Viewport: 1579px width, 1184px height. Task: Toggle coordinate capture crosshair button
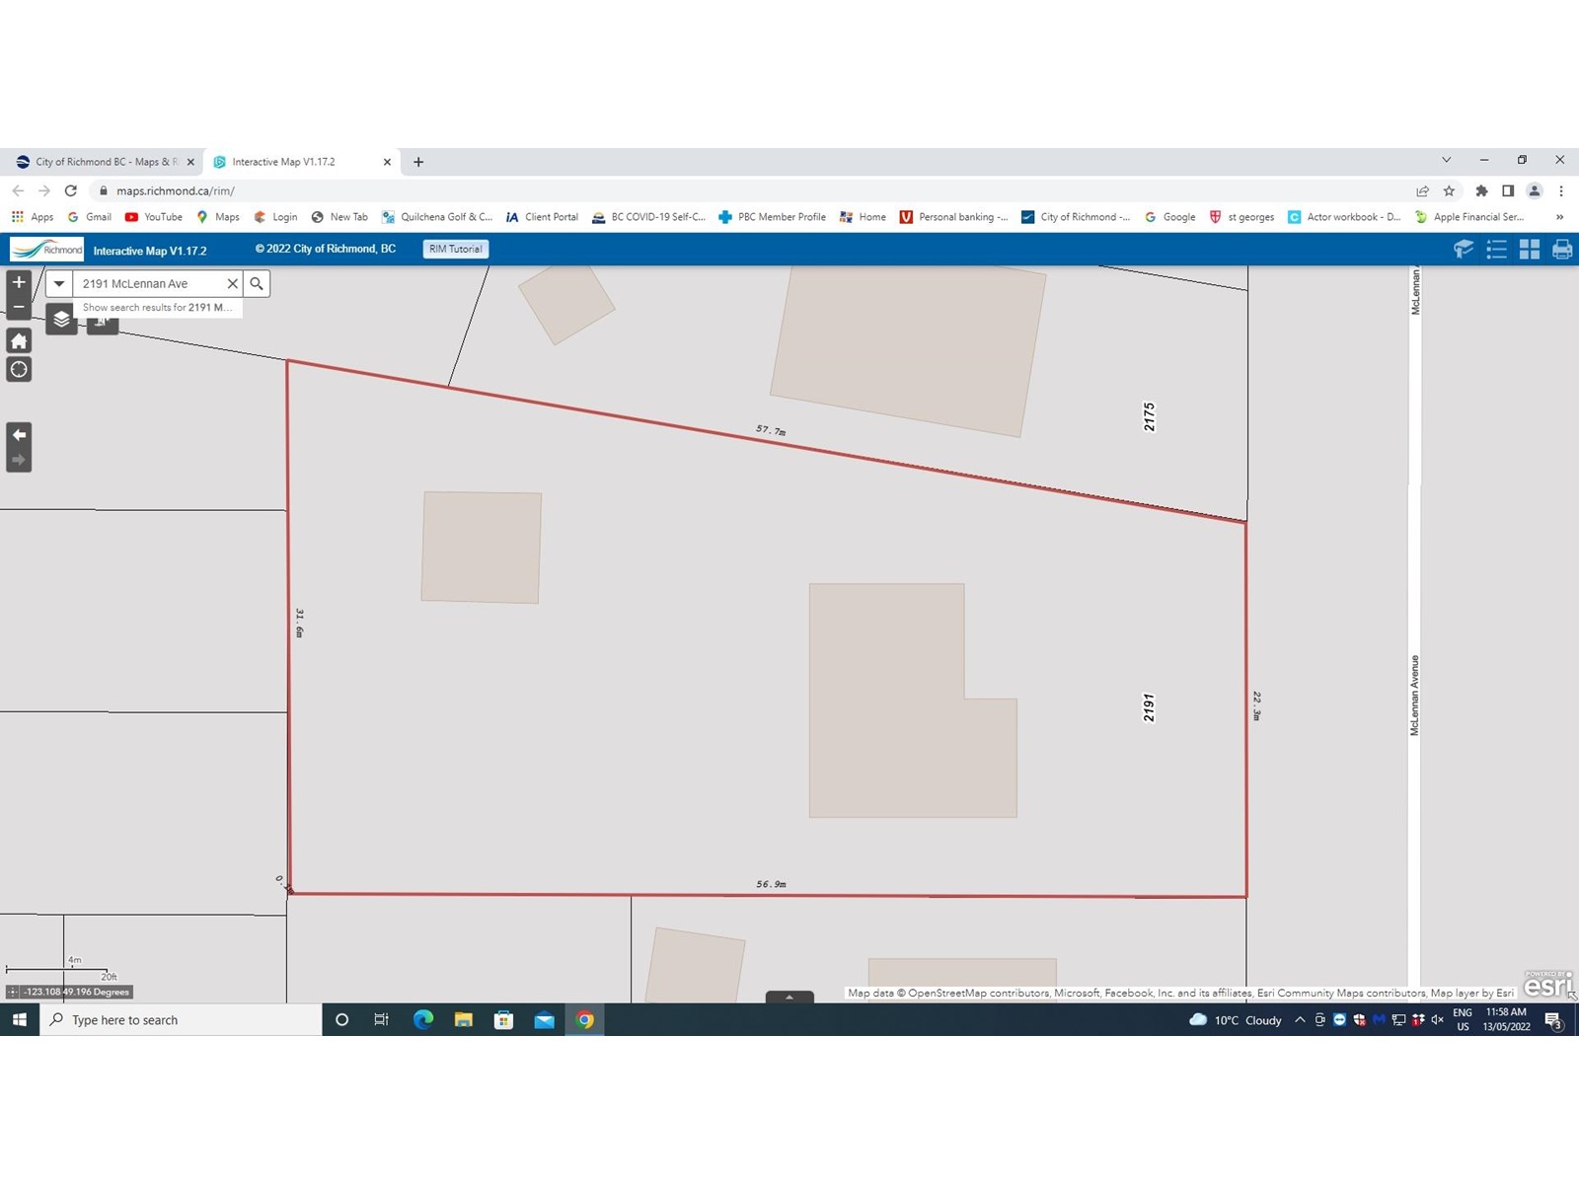point(13,992)
